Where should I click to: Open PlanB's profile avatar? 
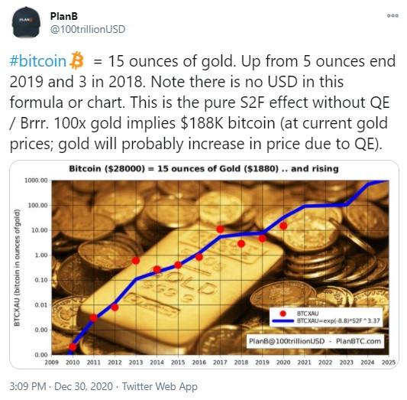[x=26, y=22]
